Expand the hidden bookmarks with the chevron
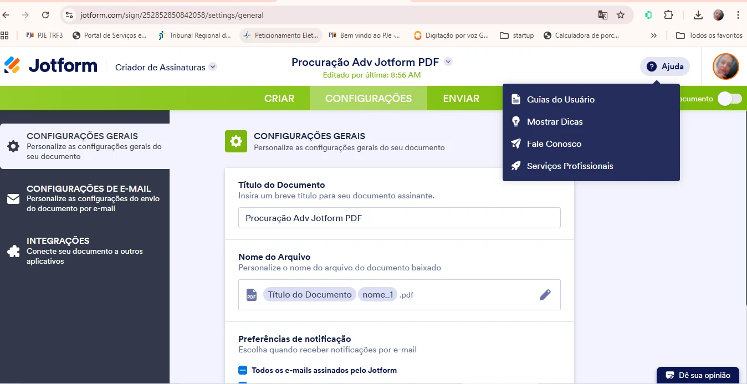Viewport: 747px width, 384px height. [653, 35]
